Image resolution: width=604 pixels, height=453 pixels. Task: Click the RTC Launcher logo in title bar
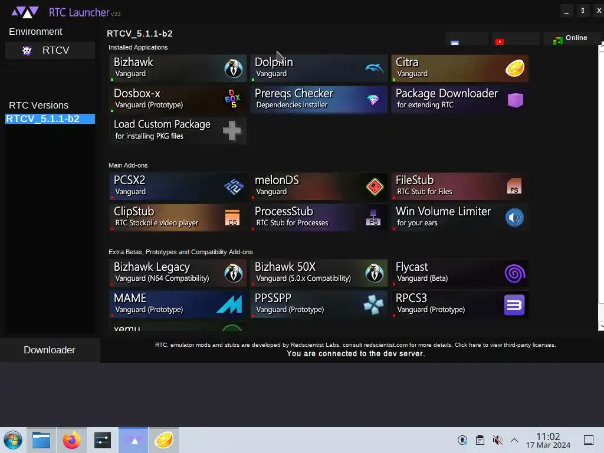pyautogui.click(x=25, y=13)
